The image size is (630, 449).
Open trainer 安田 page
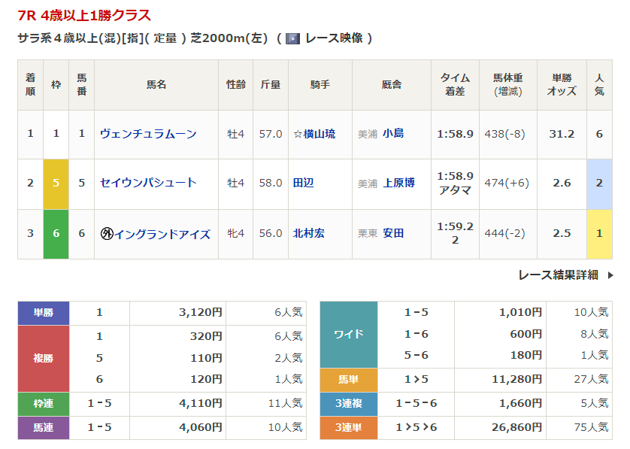[393, 234]
